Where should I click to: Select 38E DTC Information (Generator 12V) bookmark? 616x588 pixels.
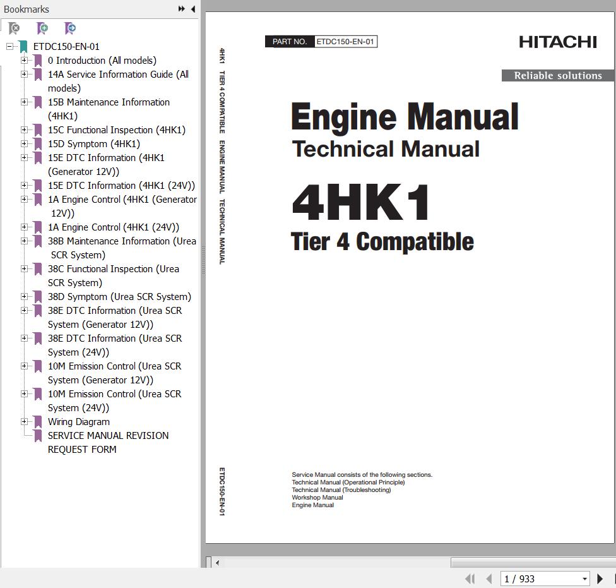click(115, 318)
